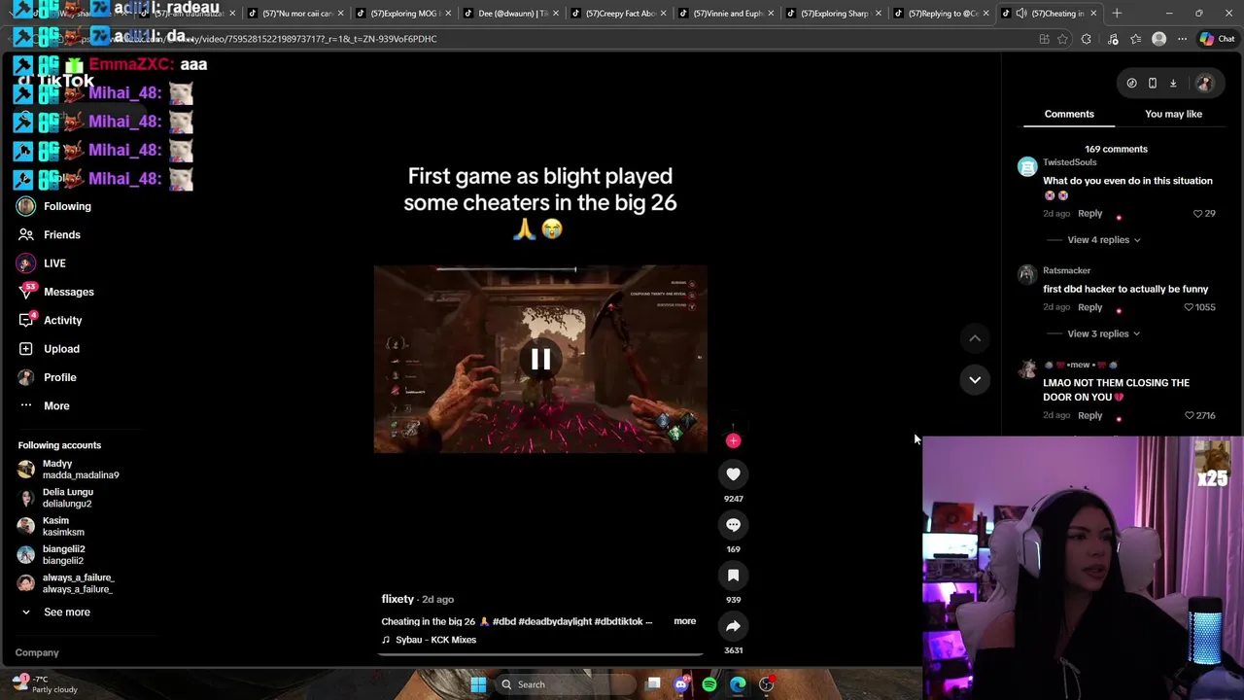Follow flixety with red plus button
The height and width of the screenshot is (700, 1244).
tap(733, 440)
